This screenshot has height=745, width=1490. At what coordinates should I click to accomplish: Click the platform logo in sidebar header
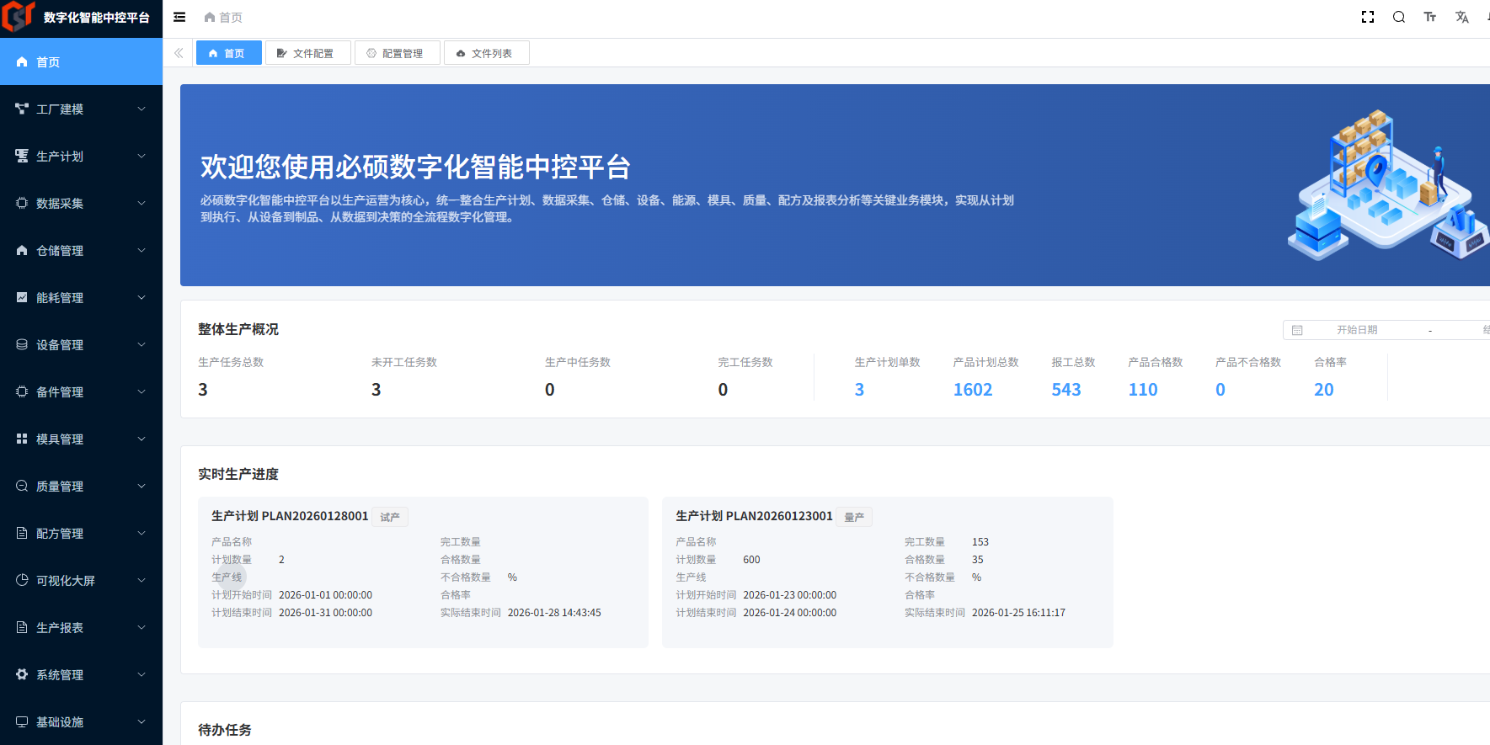tap(19, 17)
